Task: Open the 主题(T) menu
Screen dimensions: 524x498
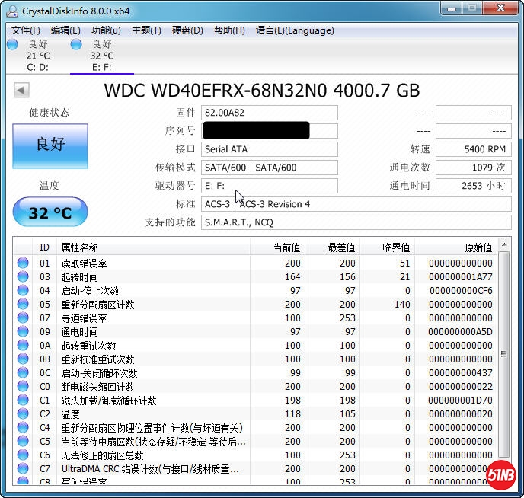Action: pyautogui.click(x=146, y=30)
